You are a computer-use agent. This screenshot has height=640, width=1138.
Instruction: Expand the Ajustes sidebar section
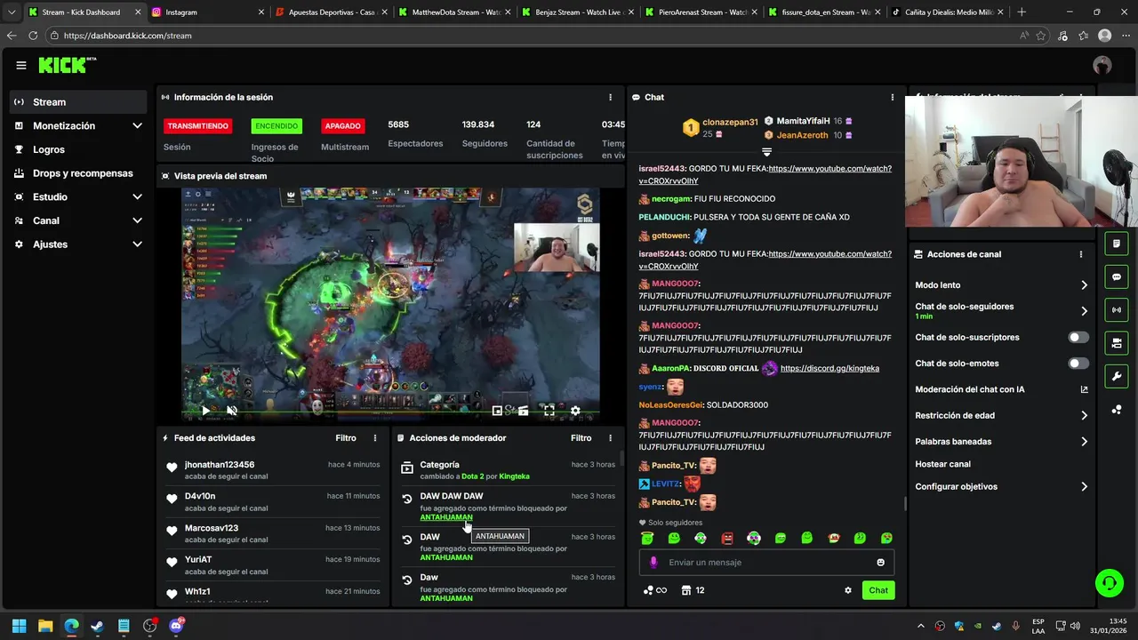[x=137, y=244]
